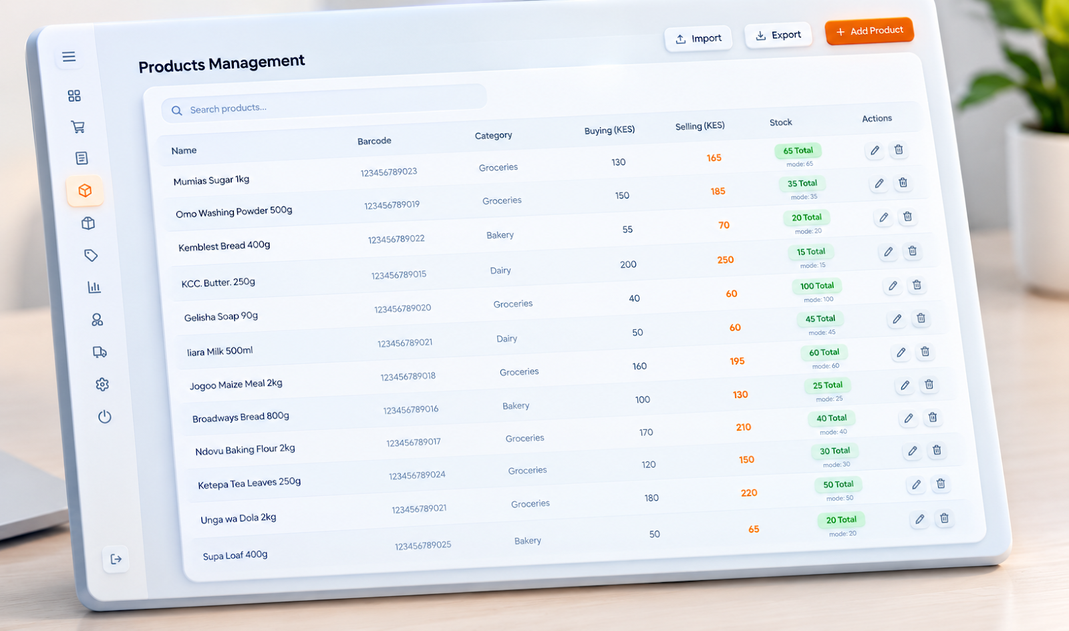Open the settings gear sidebar icon
Screen dimensions: 1069x631
(x=102, y=385)
